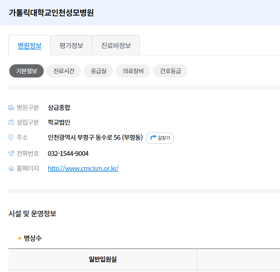Screen dimensions: 280x272
Task: Open the 진료비정보 tab
Action: 116,46
